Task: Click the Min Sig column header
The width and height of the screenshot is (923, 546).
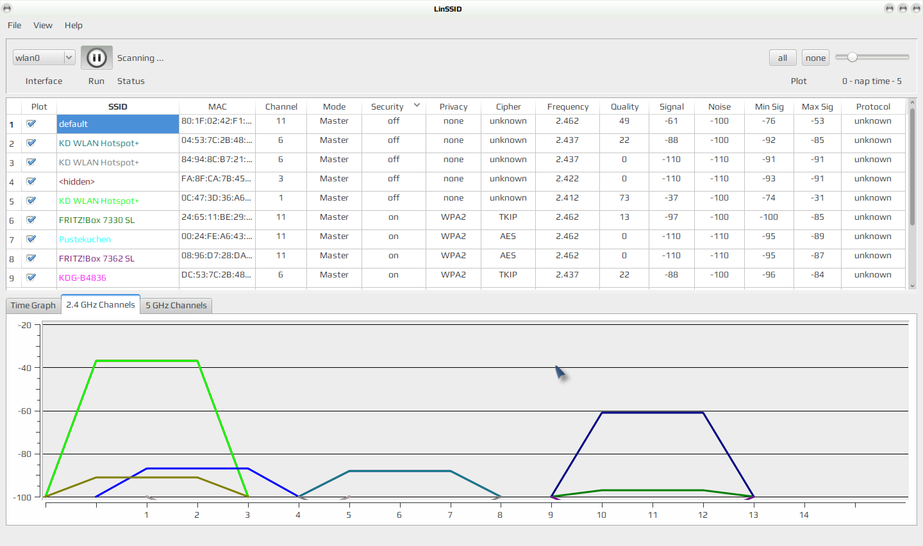Action: [769, 106]
